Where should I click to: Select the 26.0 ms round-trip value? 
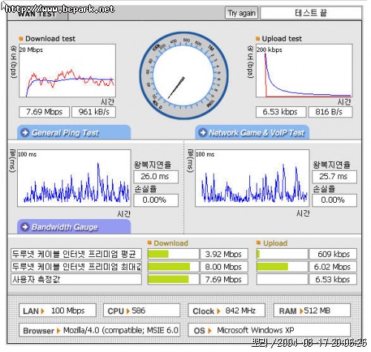coord(156,177)
